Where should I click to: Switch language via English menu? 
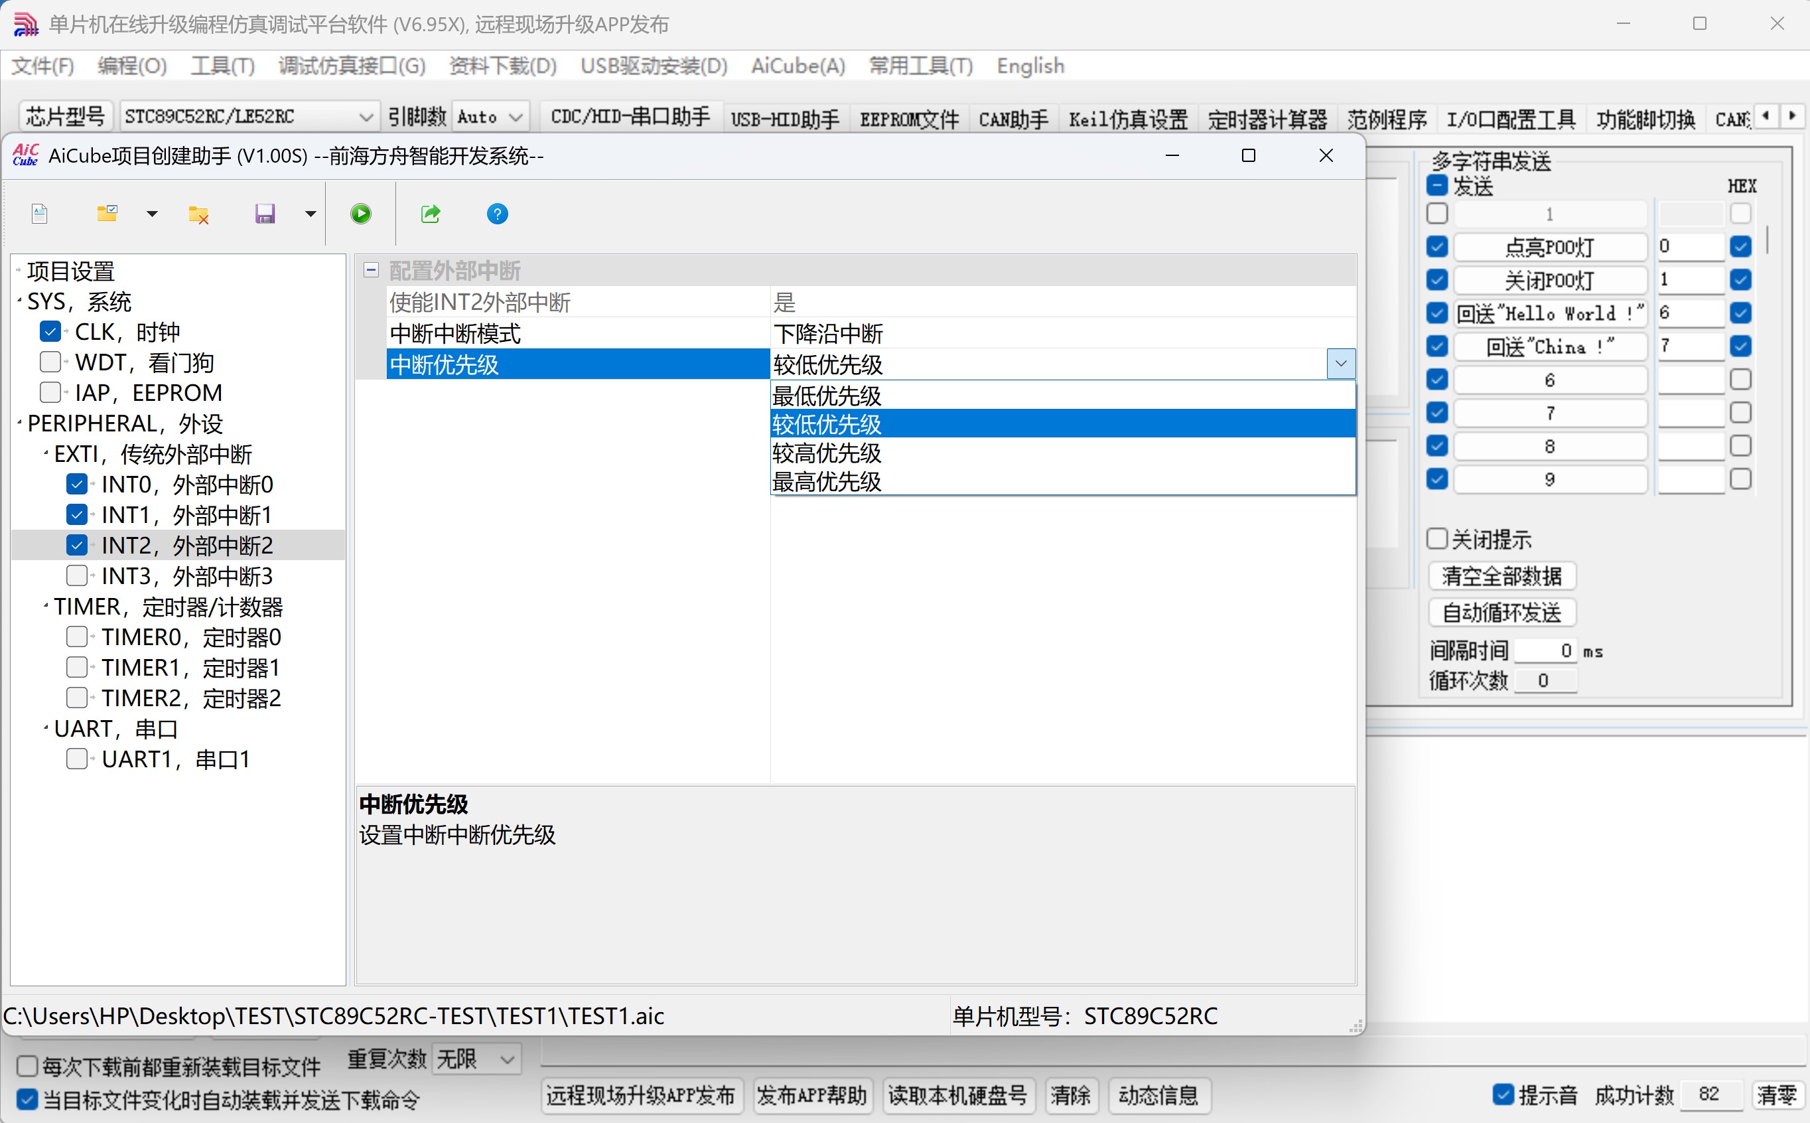click(1030, 66)
